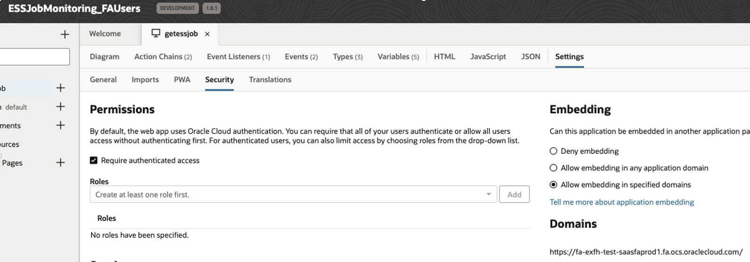
Task: Click the monitor icon on the getessjob tab
Action: [155, 33]
